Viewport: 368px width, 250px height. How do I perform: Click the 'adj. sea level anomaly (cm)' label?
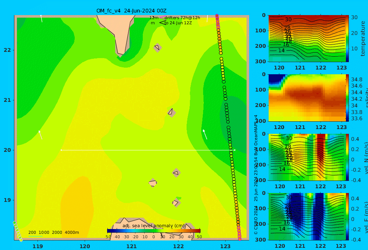pos(153,226)
